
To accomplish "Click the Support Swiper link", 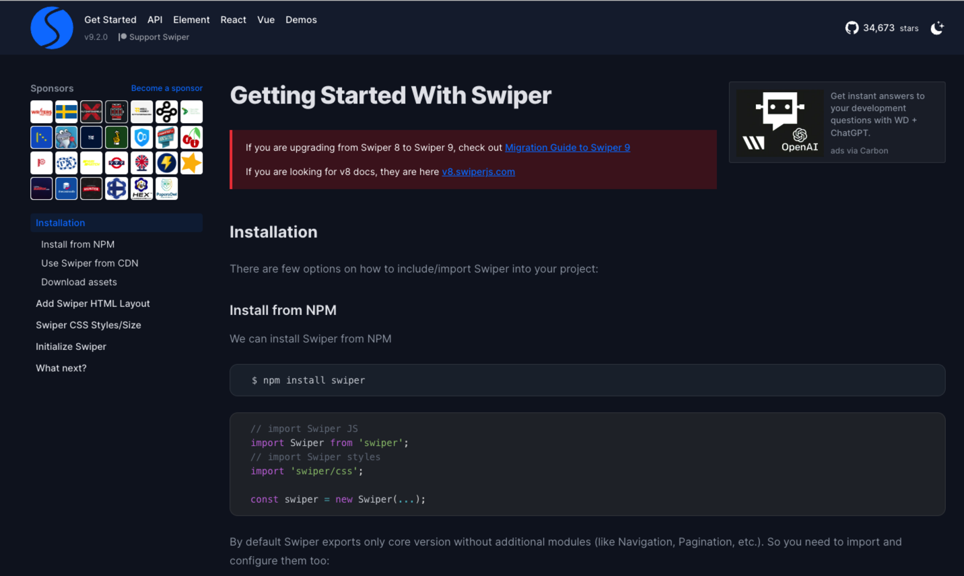I will 154,37.
